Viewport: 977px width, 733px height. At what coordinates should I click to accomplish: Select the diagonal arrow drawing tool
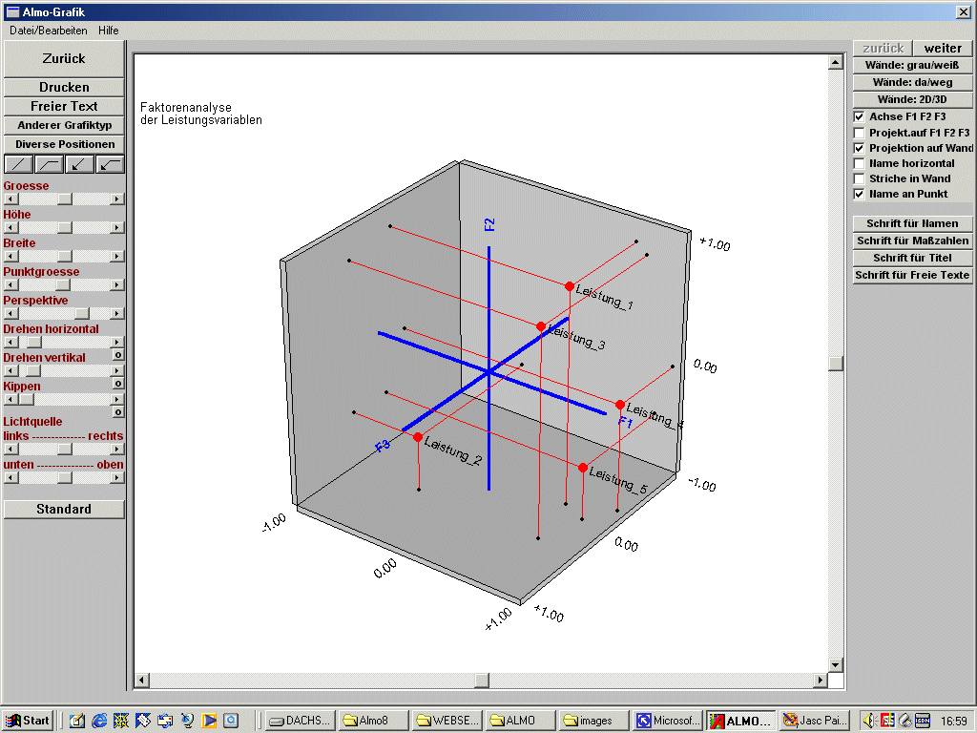point(79,164)
